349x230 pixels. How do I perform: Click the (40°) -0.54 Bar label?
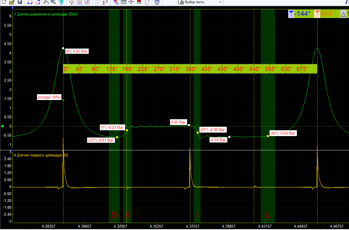click(283, 133)
